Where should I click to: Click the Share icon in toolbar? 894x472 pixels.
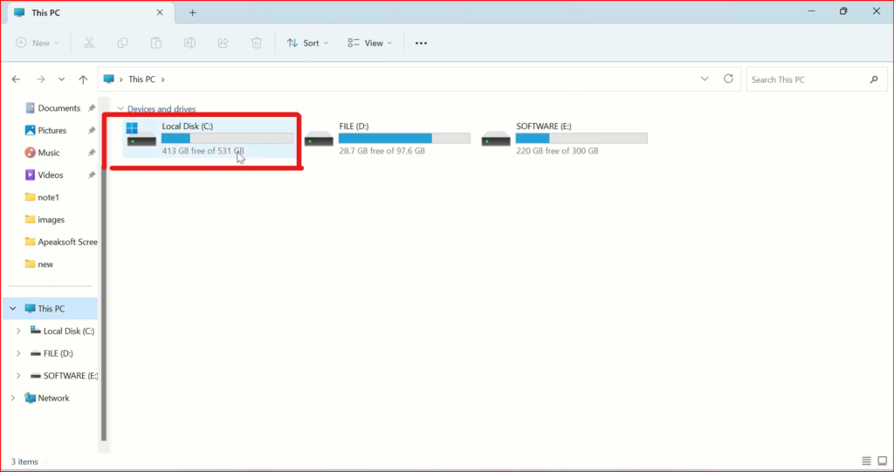223,43
